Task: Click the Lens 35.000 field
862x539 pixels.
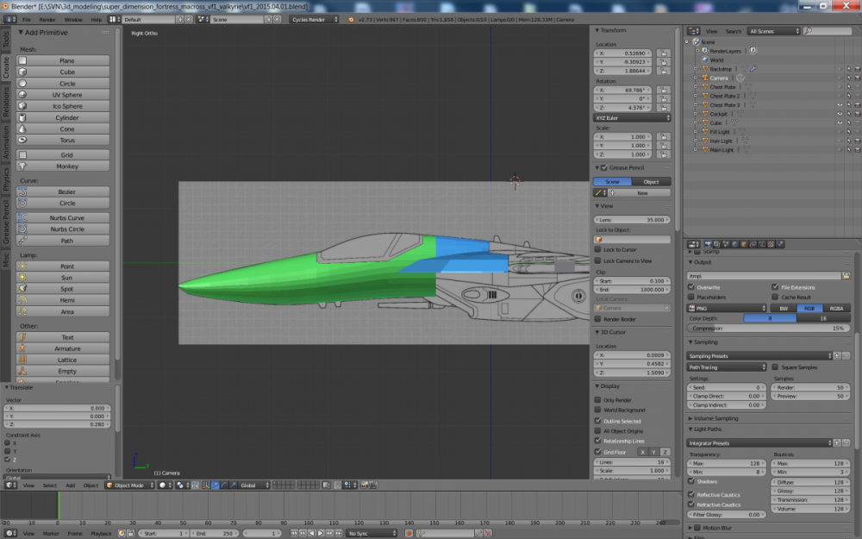Action: (632, 219)
